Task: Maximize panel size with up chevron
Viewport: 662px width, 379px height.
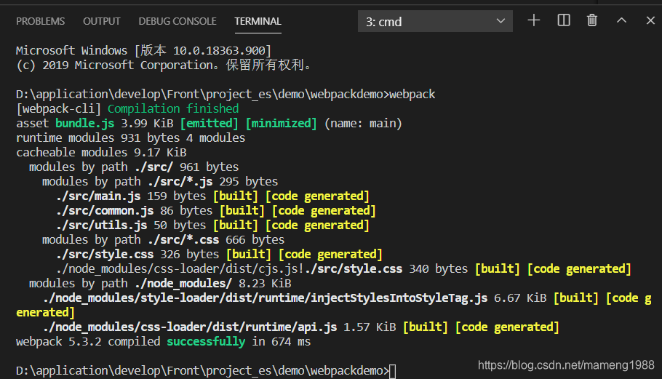Action: 621,20
